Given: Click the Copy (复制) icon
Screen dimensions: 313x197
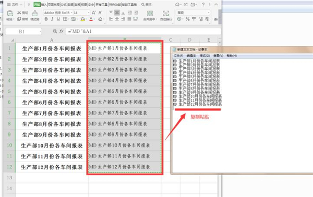Looking at the screenshot, I should coord(19,19).
